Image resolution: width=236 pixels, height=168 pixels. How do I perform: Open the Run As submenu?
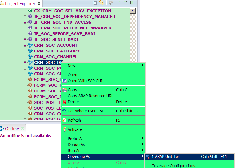pyautogui.click(x=103, y=151)
